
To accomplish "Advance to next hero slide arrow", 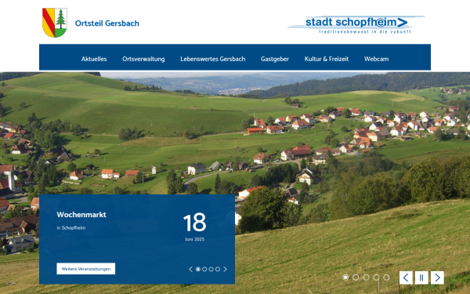I will click(437, 278).
